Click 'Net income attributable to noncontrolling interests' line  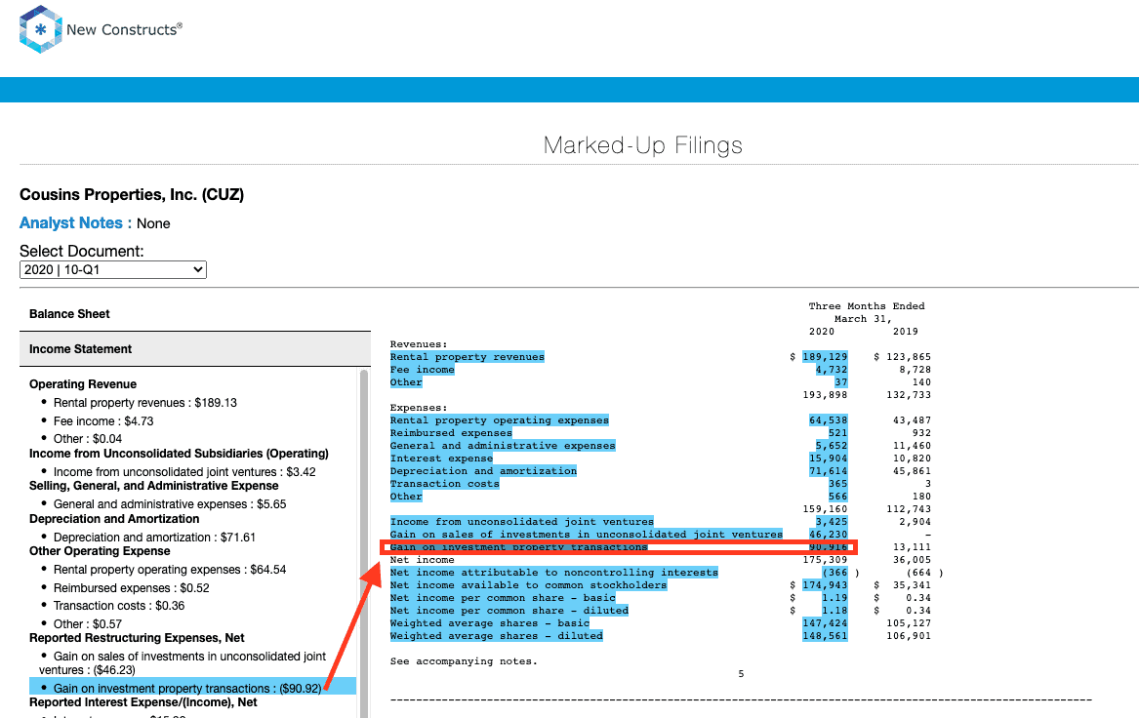[x=554, y=573]
